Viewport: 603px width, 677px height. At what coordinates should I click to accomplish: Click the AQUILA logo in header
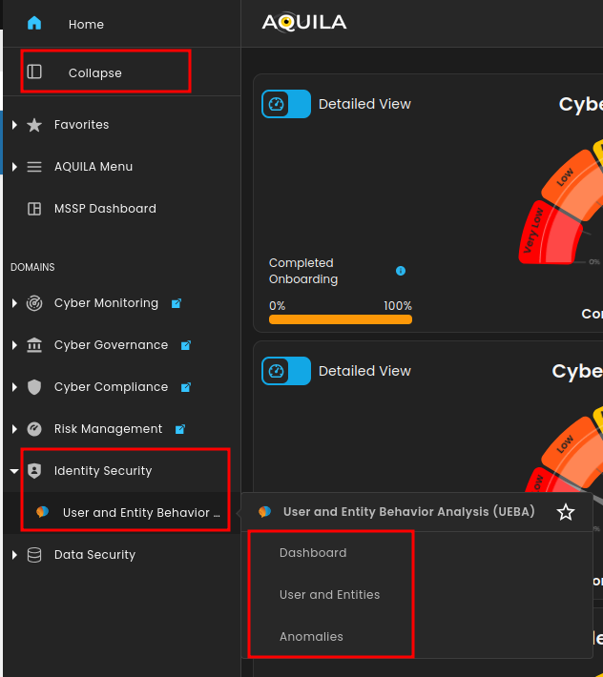tap(304, 23)
